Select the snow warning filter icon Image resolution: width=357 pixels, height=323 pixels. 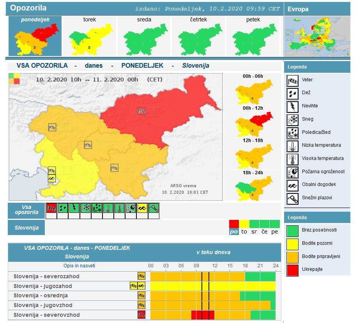(85, 208)
